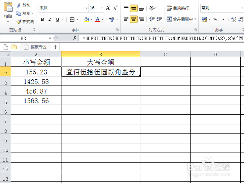244x183 pixels.
Task: Click the open folder icon
Action: click(14, 47)
